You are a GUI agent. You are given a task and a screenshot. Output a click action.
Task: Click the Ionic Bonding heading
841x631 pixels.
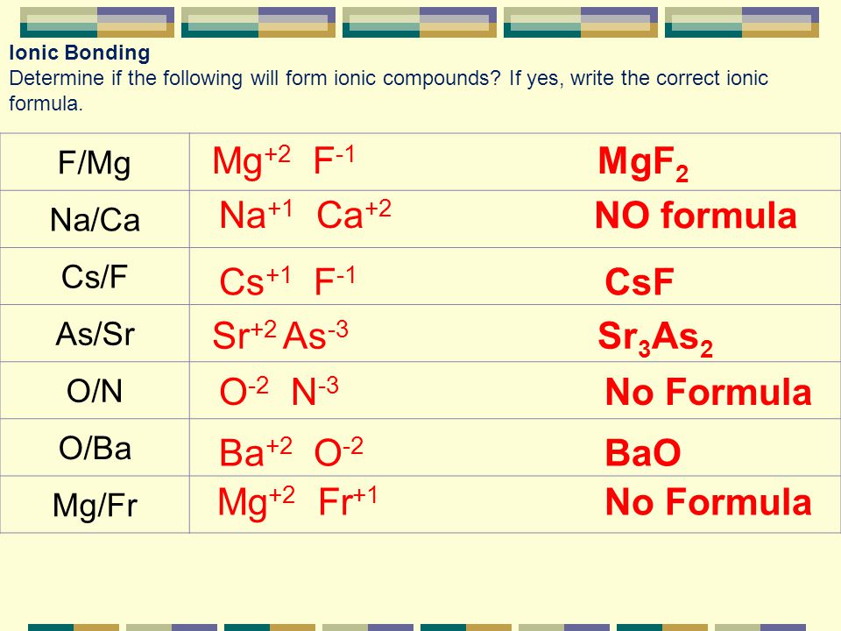click(x=80, y=53)
